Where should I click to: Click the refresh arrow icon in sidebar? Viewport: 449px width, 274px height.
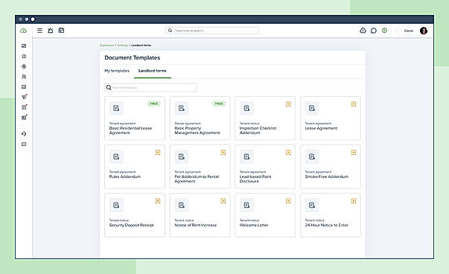[x=24, y=134]
